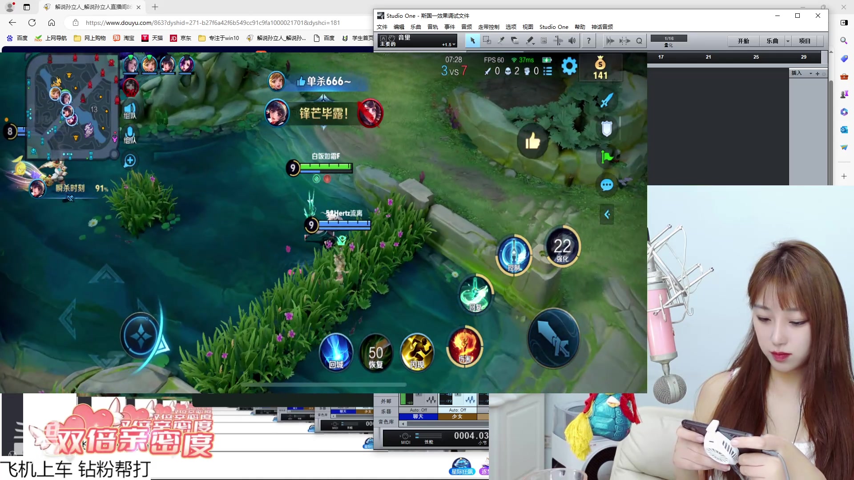Viewport: 854px width, 480px height.
Task: Click the 开始 start page button
Action: pyautogui.click(x=743, y=41)
